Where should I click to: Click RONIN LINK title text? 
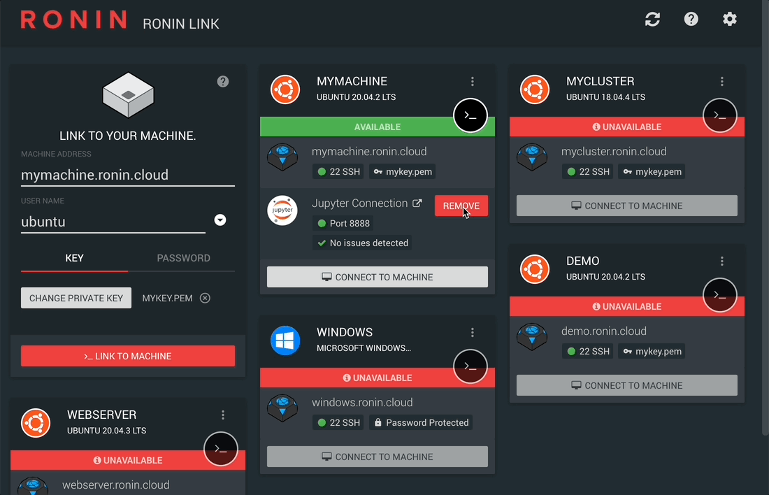[x=181, y=24]
